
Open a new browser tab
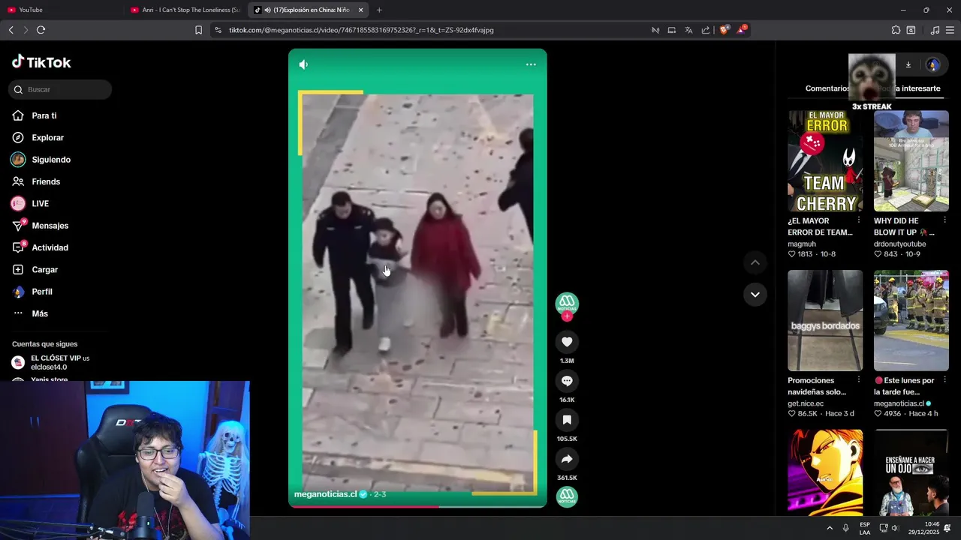379,10
